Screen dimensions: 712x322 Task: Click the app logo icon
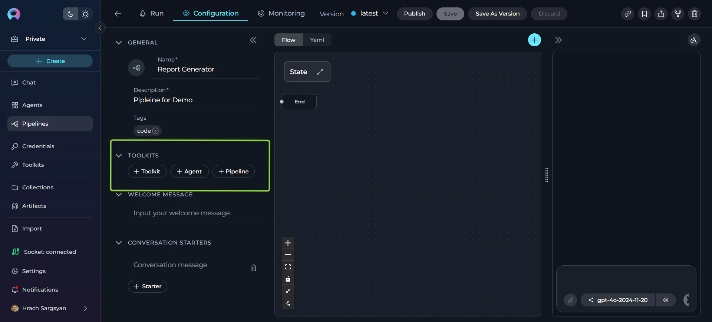pos(14,14)
